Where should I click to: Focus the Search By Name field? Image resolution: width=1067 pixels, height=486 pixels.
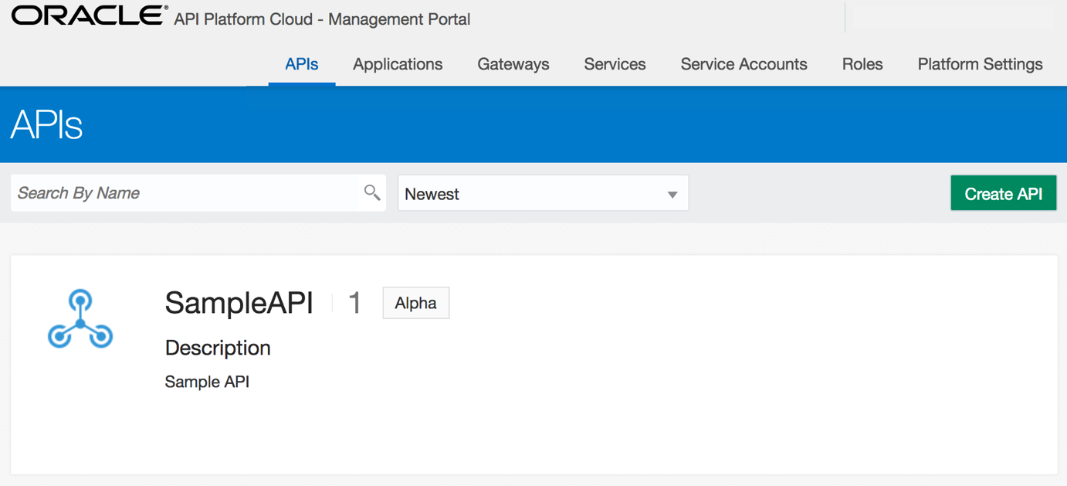tap(198, 193)
